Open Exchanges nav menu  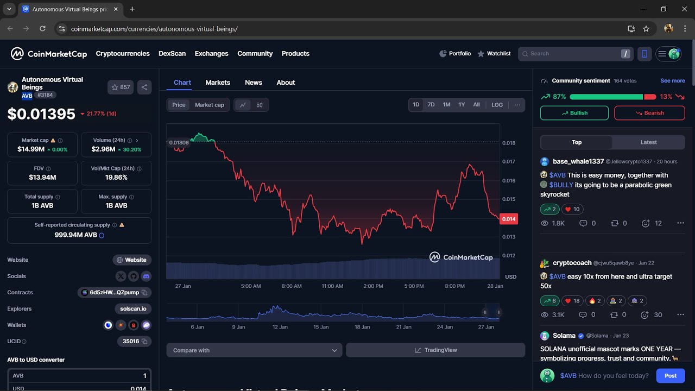tap(212, 54)
